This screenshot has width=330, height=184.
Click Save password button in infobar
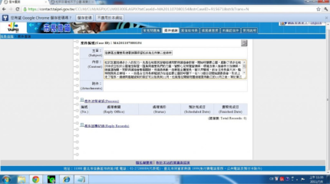[84, 18]
